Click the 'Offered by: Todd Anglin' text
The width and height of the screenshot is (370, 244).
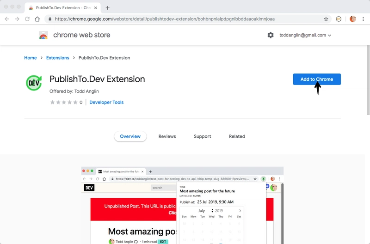click(74, 91)
